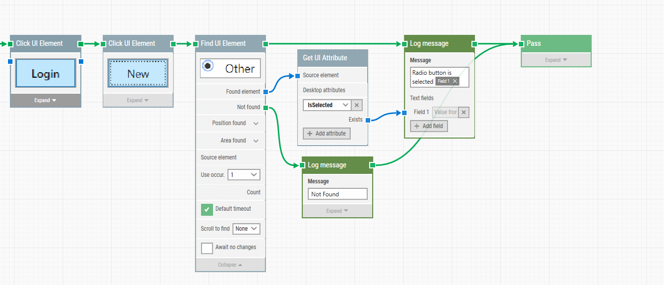This screenshot has width=664, height=285.
Task: Disable the Default timeout checkbox
Action: point(207,209)
